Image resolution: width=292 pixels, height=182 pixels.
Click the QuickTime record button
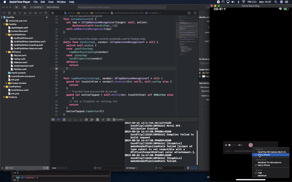pos(251,145)
